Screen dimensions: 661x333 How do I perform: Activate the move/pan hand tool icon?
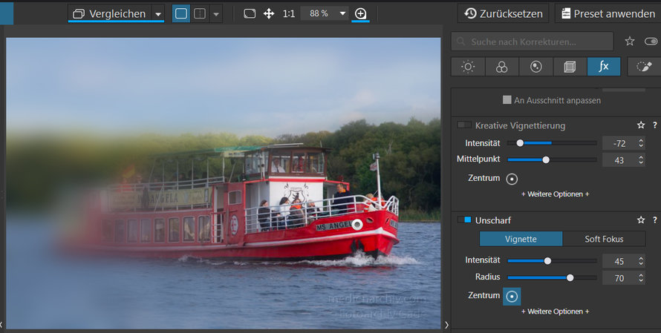pyautogui.click(x=269, y=13)
